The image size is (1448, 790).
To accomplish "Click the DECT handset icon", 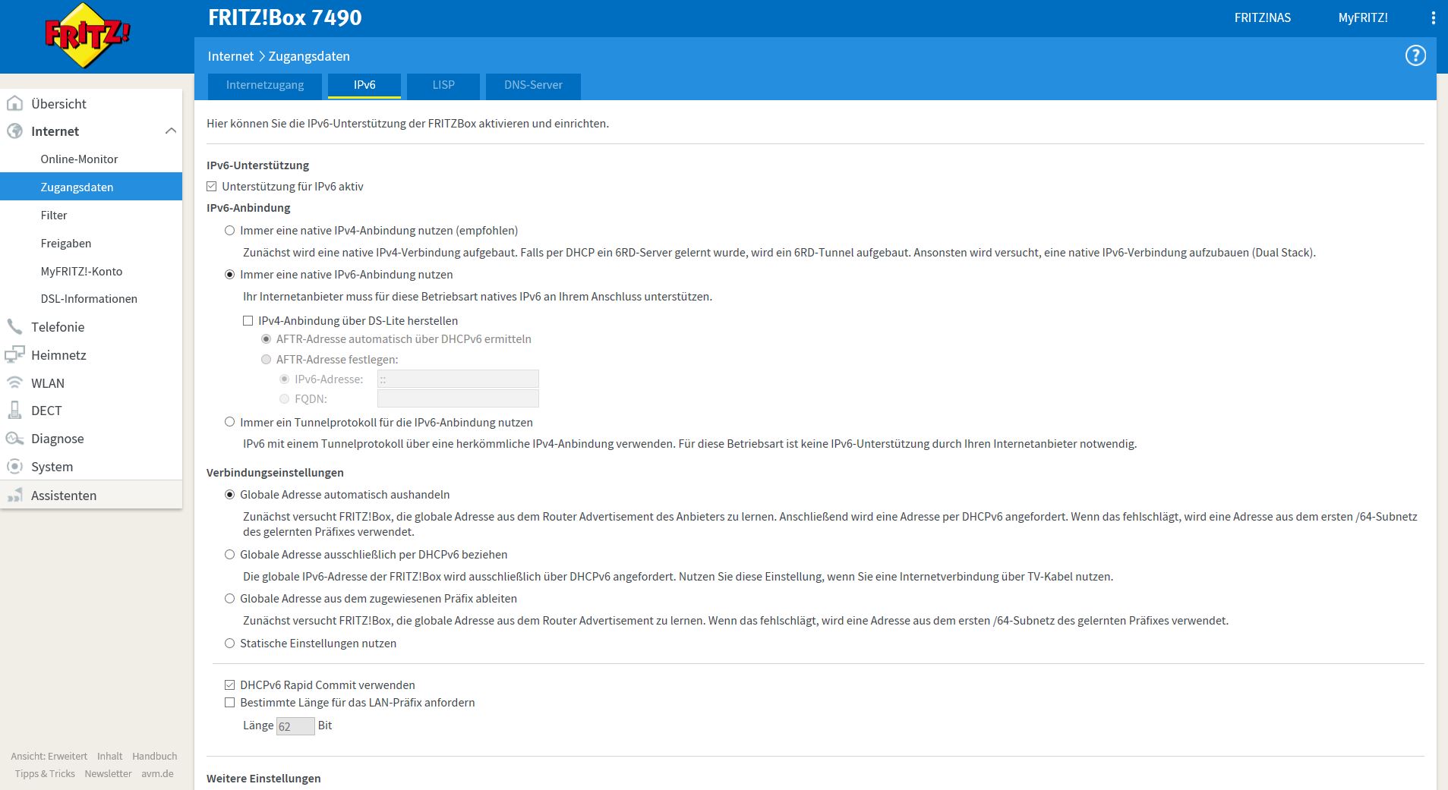I will click(14, 411).
